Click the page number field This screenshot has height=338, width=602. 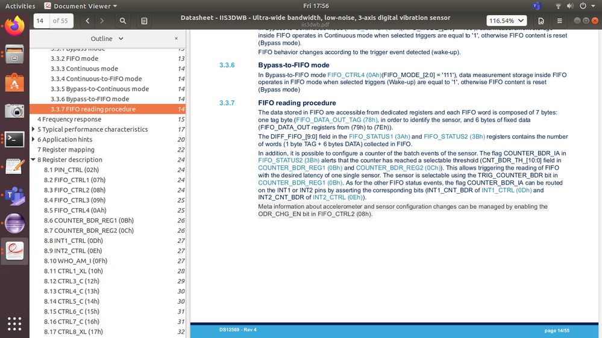[x=42, y=20]
